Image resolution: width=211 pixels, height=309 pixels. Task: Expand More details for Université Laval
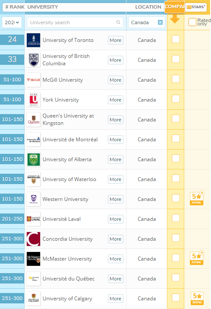(116, 219)
